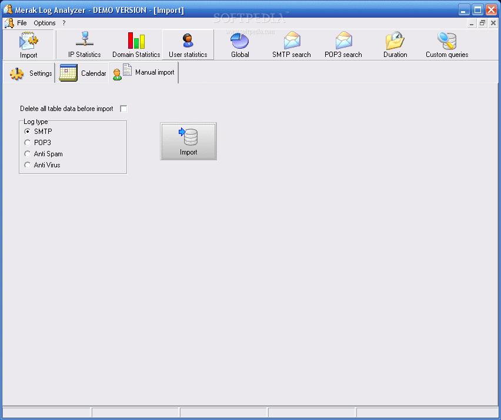Screen dimensions: 501x420
Task: Minimize the Merak Log Analyzer window
Action: 464,10
